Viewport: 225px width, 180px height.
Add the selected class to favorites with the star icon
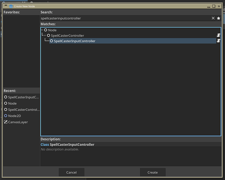218,18
